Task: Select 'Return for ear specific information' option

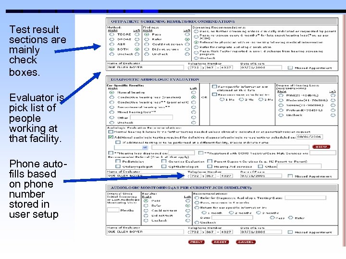Action: (197, 208)
